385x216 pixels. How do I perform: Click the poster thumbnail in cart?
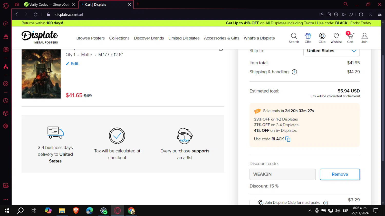click(x=41, y=74)
